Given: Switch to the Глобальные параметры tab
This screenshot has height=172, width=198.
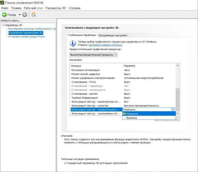Looking at the screenshot, I should tap(82, 35).
